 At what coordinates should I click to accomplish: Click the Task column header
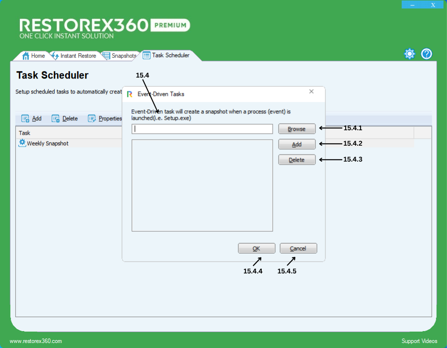pyautogui.click(x=25, y=133)
